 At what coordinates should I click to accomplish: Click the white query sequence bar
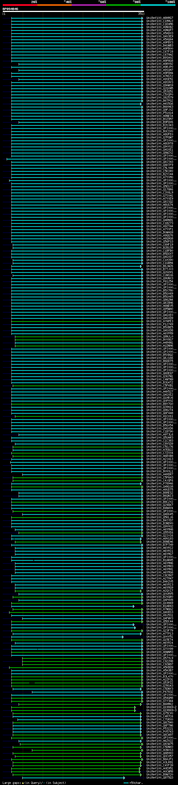pyautogui.click(x=73, y=12)
